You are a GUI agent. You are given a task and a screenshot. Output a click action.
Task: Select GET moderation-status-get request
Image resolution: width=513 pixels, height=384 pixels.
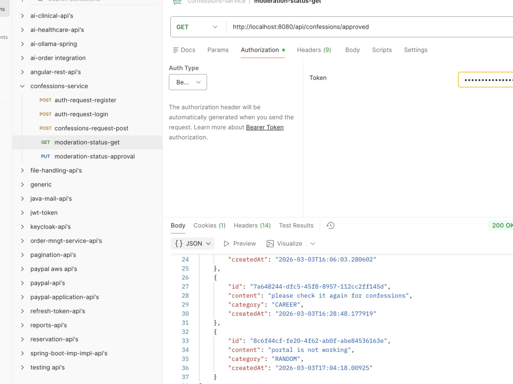pyautogui.click(x=87, y=142)
